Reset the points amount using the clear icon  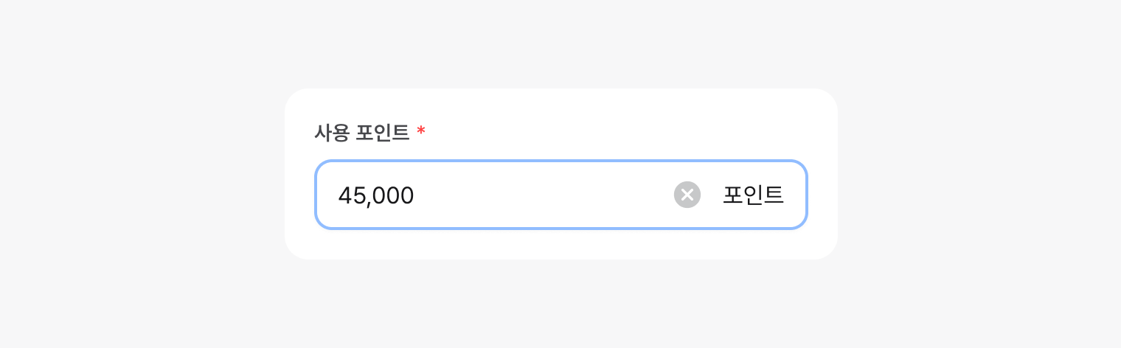point(687,195)
